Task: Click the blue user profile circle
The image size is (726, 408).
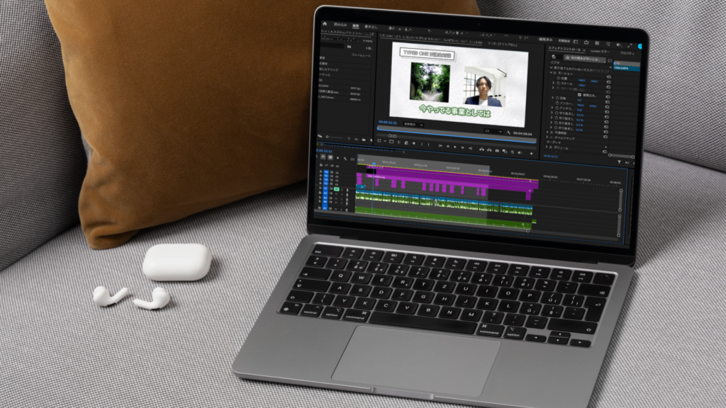Action: [x=640, y=46]
